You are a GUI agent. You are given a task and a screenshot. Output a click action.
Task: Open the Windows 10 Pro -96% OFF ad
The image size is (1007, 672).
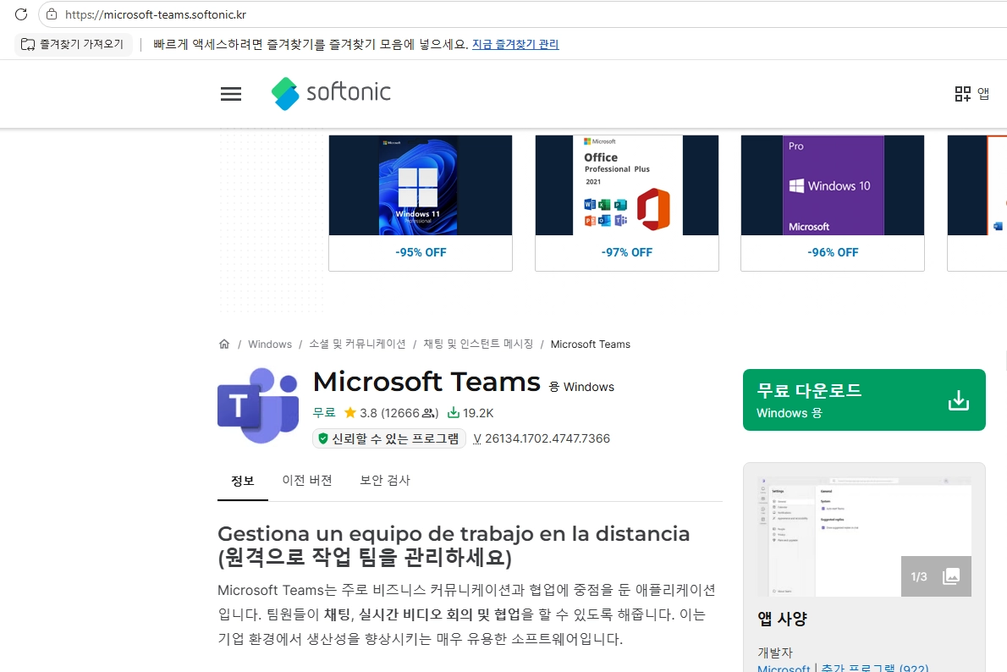click(x=833, y=203)
